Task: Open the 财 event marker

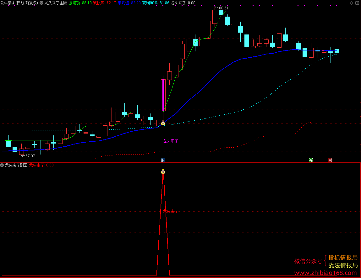Action: pos(163,160)
